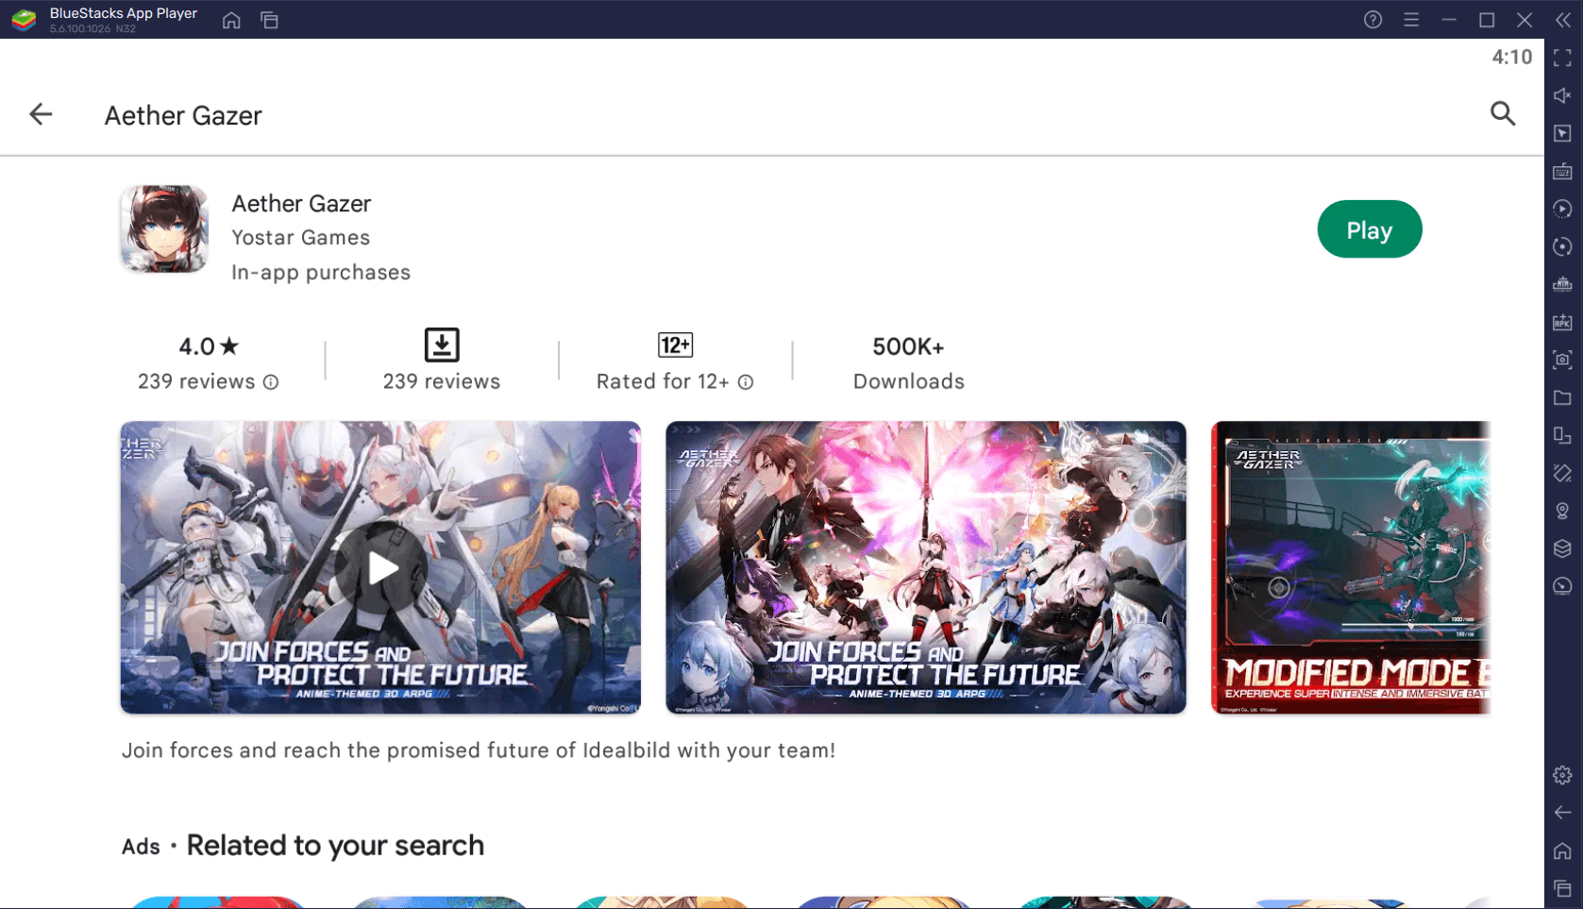Click the Android back arrow in sidebar
The width and height of the screenshot is (1583, 909).
(1562, 813)
